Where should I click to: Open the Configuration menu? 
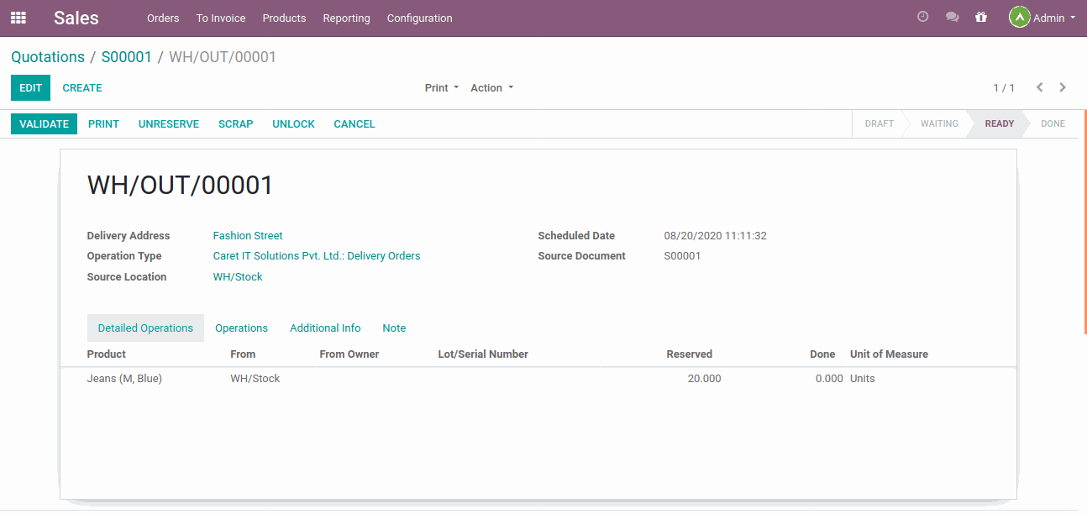(x=419, y=18)
